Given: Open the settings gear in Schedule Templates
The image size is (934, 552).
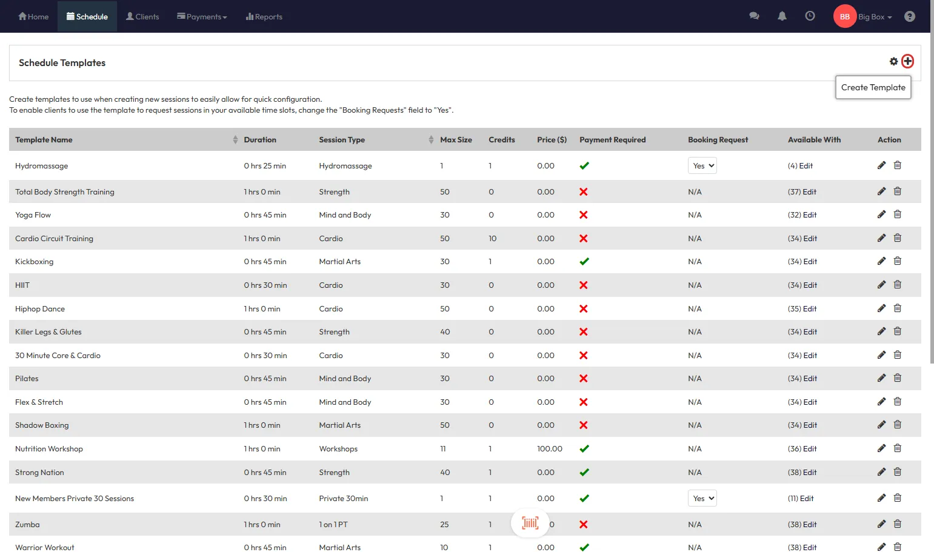Looking at the screenshot, I should click(893, 61).
